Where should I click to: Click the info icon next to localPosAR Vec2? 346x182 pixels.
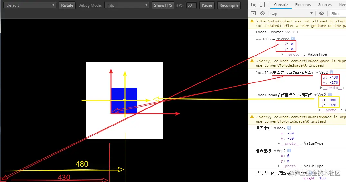coord(330,95)
